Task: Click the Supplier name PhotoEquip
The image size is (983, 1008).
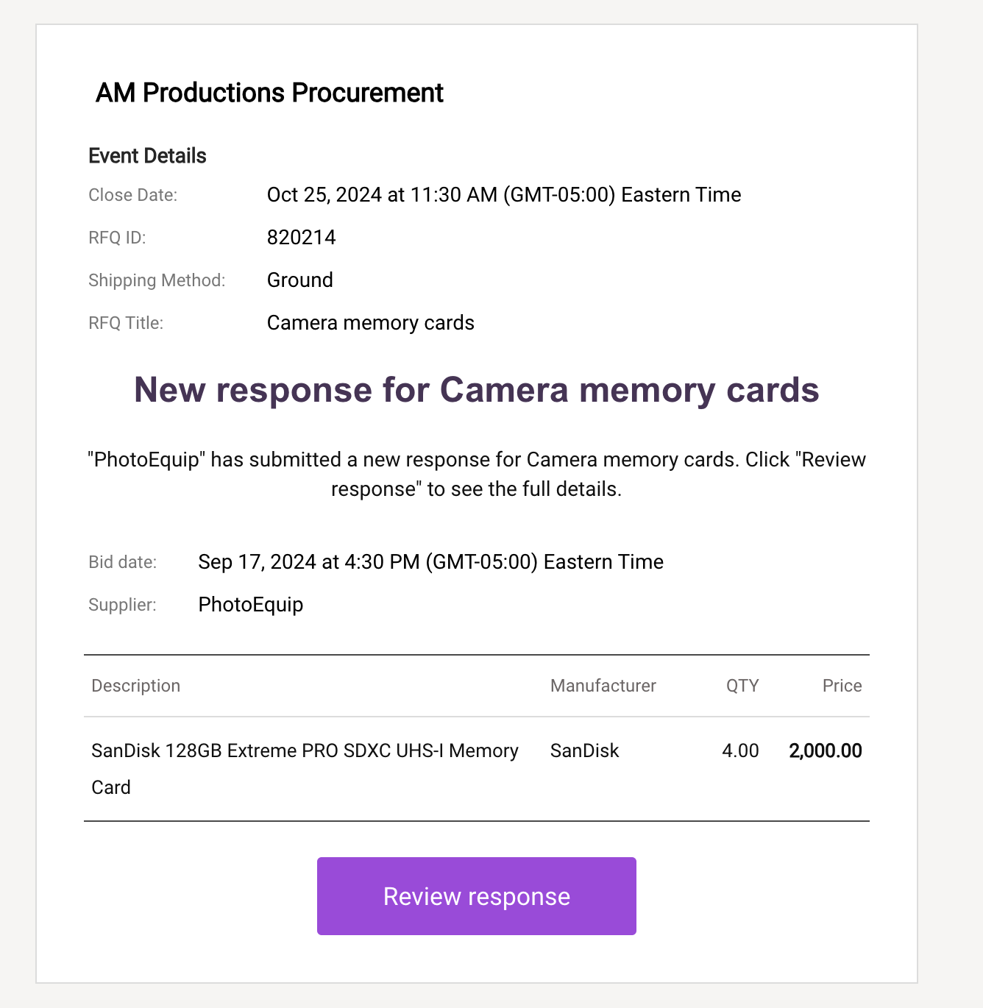Action: (251, 604)
